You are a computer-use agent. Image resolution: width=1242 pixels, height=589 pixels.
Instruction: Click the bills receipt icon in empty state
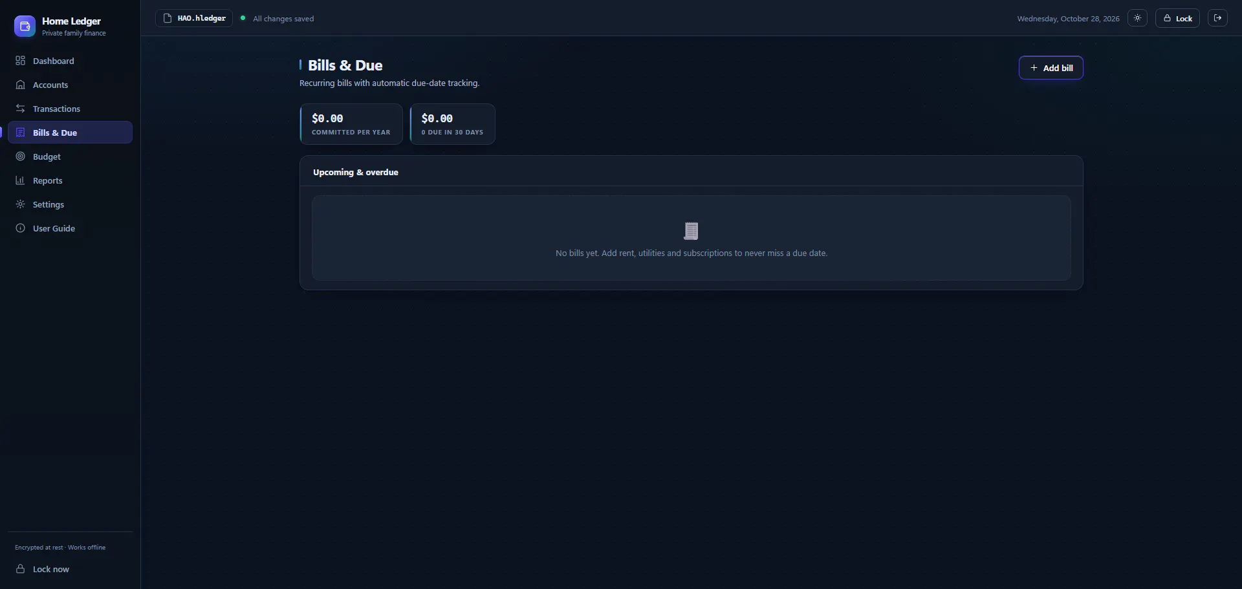coord(691,231)
